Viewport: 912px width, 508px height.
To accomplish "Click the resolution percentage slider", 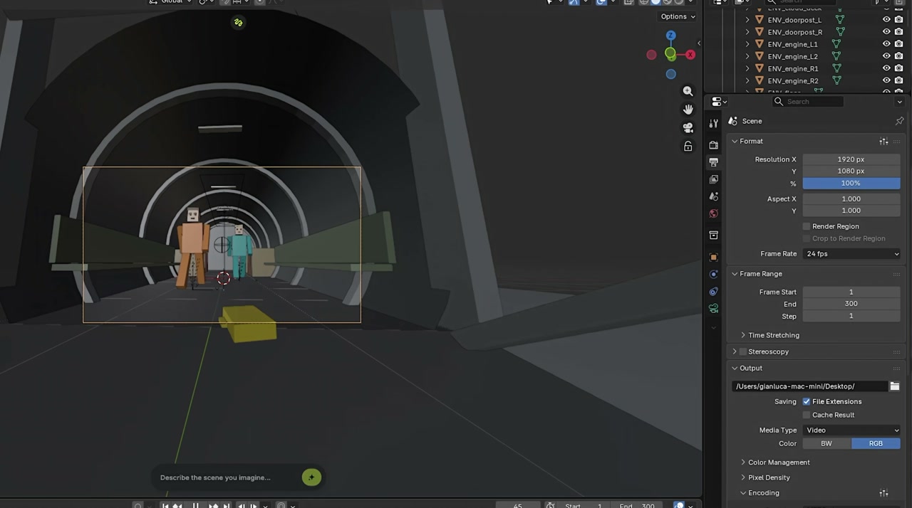I will 851,184.
